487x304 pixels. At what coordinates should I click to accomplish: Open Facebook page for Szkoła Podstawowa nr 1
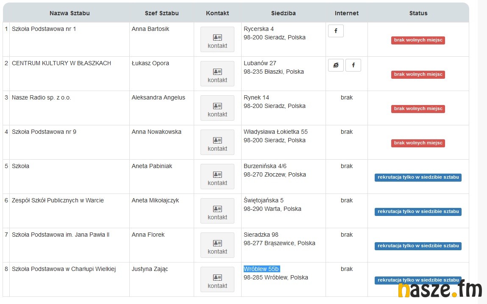[336, 31]
